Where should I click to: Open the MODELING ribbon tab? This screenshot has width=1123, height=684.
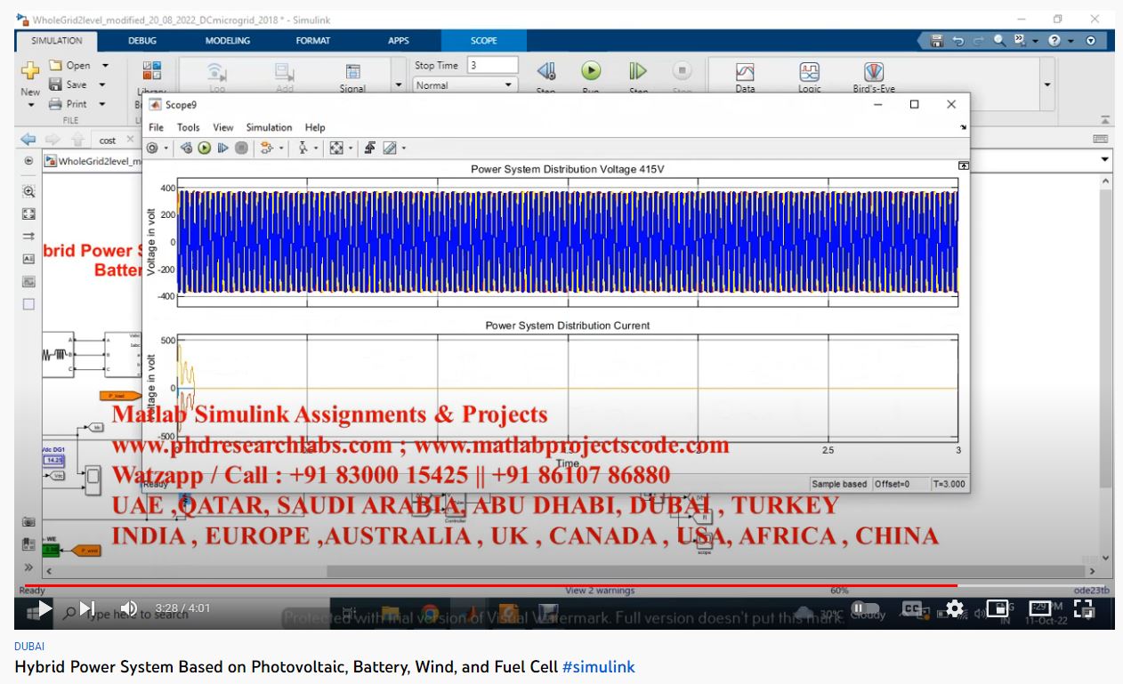point(228,40)
